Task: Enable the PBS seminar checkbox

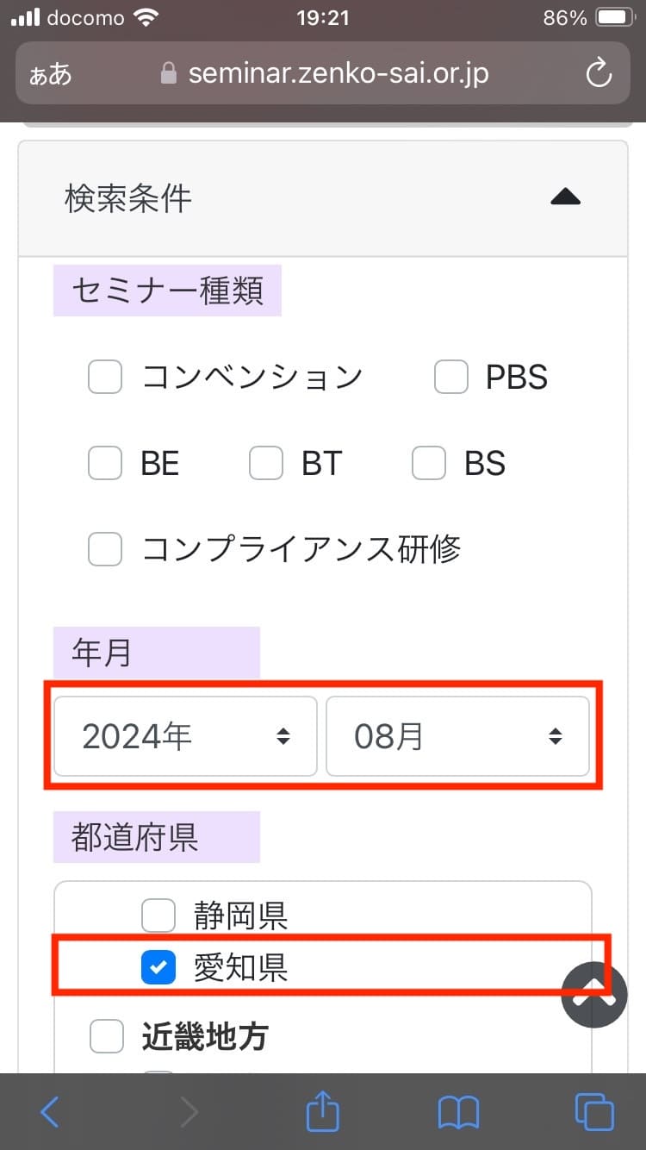Action: point(450,378)
